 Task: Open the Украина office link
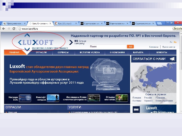148,101
